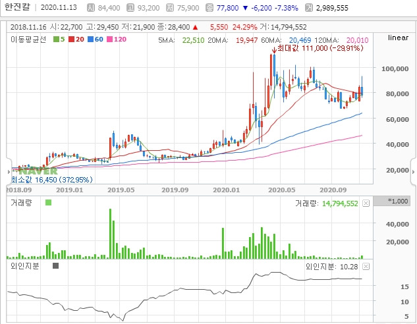Image resolution: width=417 pixels, height=324 pixels.
Task: Click the 100,000 price axis label
Action: coord(395,69)
